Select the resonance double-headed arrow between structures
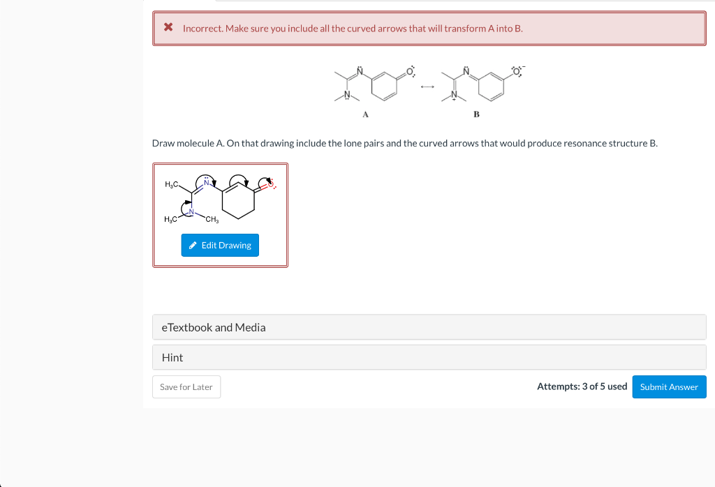Screen dimensions: 715x487 427,87
